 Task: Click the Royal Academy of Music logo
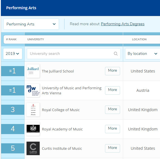[x=33, y=129]
